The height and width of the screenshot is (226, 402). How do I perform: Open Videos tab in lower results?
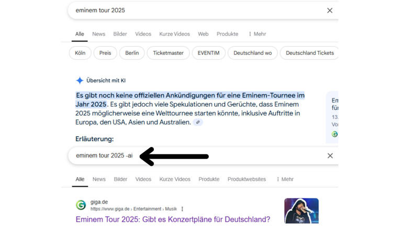click(x=143, y=179)
